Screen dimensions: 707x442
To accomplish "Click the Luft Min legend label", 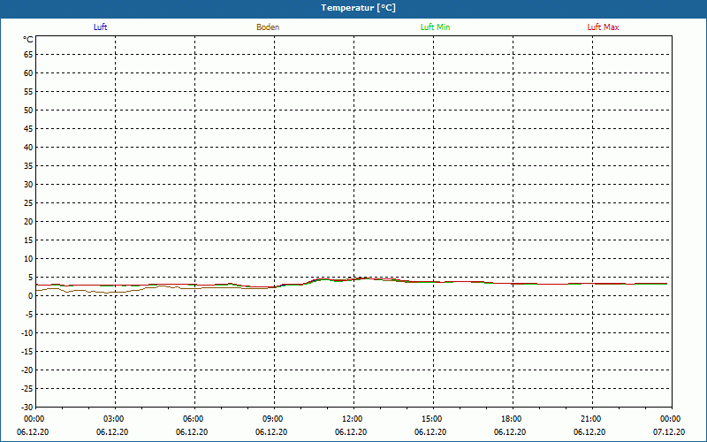I will (x=435, y=27).
